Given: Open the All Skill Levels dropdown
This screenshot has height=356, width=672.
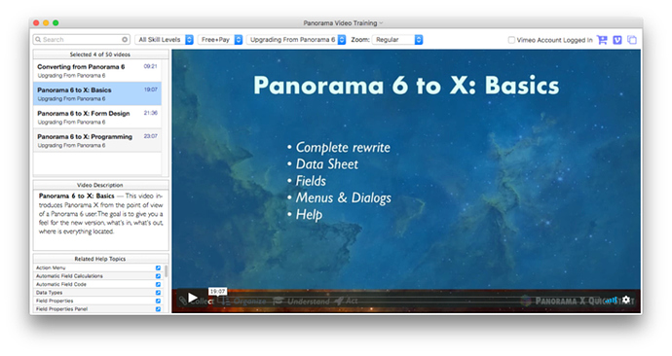Looking at the screenshot, I should (165, 39).
